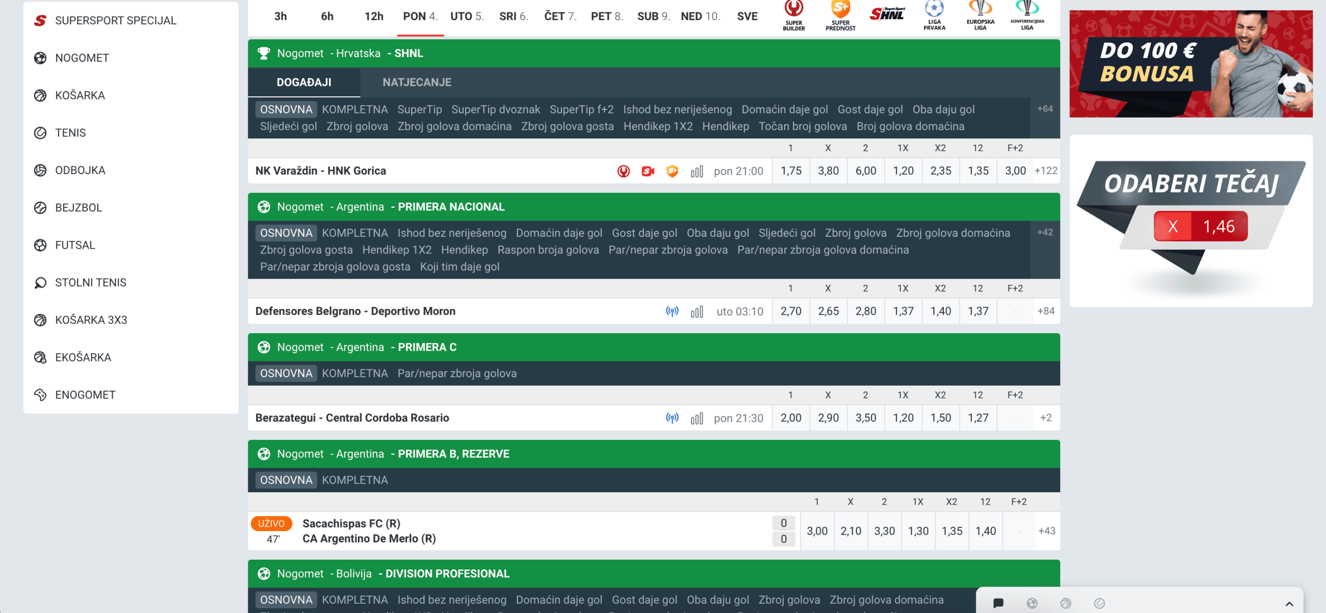The width and height of the screenshot is (1326, 613).
Task: Click the red X 1,46 odds button
Action: [x=1200, y=226]
